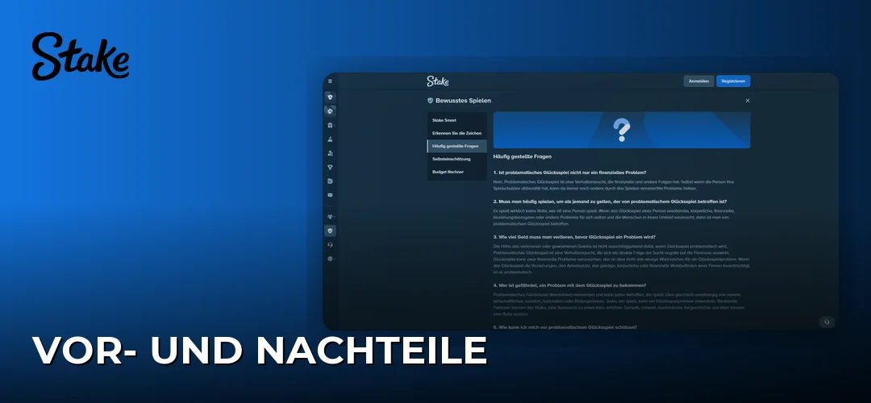The image size is (871, 403).
Task: Expand the handshake sponsorships sidebar item
Action: (330, 217)
